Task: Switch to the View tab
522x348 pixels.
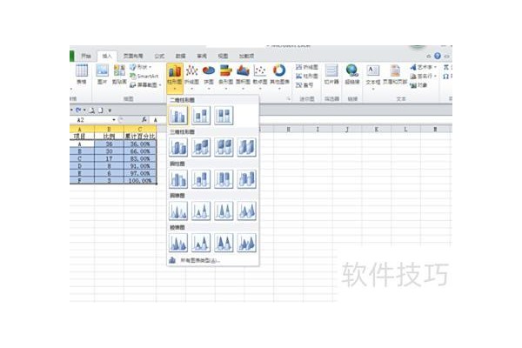Action: click(x=223, y=56)
